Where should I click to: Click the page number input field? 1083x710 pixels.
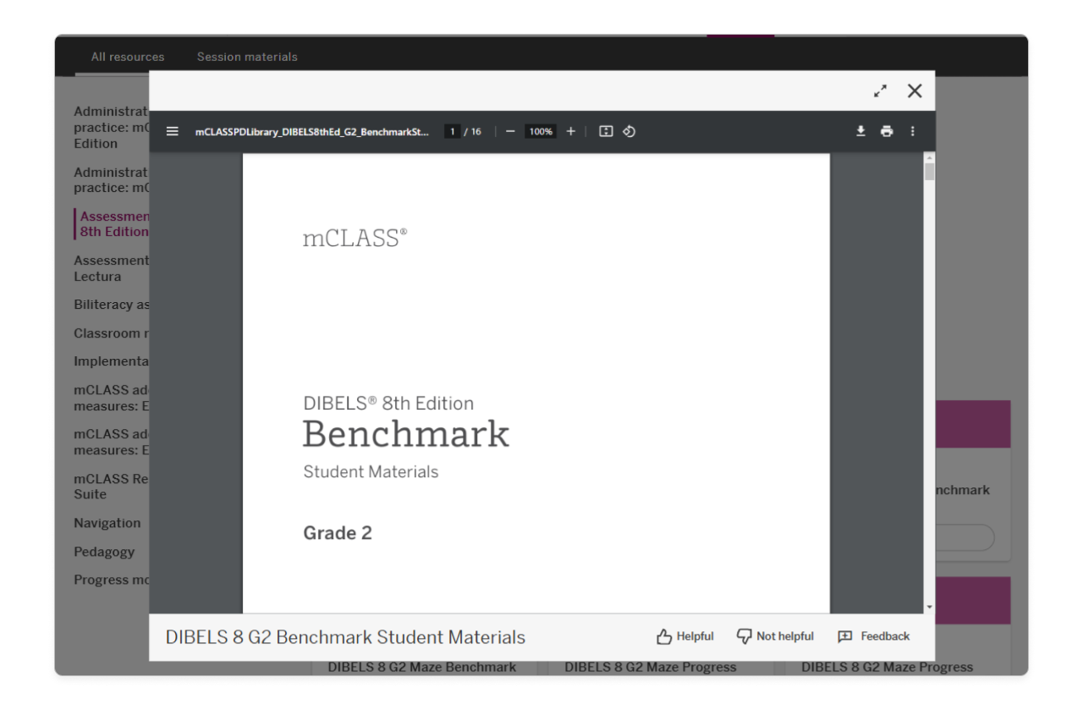451,131
